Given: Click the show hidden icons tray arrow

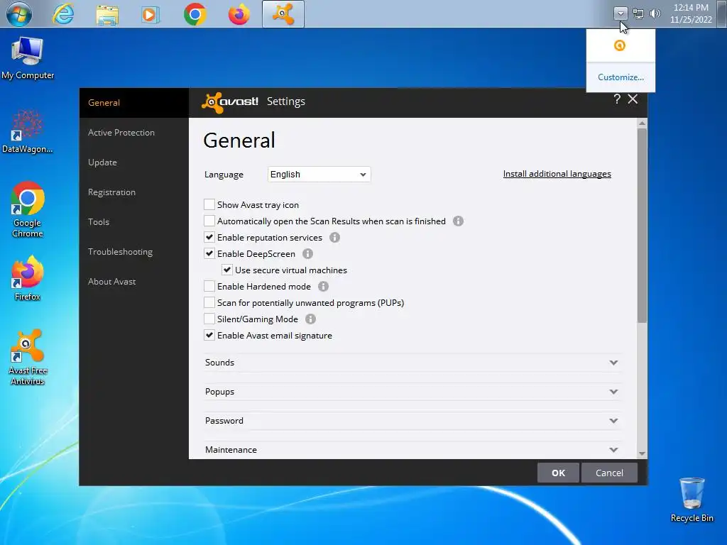Looking at the screenshot, I should (621, 13).
